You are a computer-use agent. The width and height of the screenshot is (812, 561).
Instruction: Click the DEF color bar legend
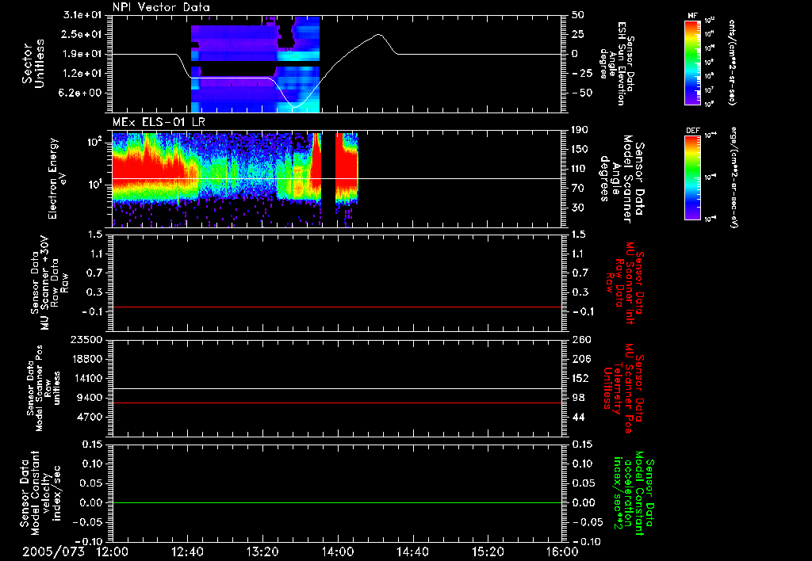point(692,177)
